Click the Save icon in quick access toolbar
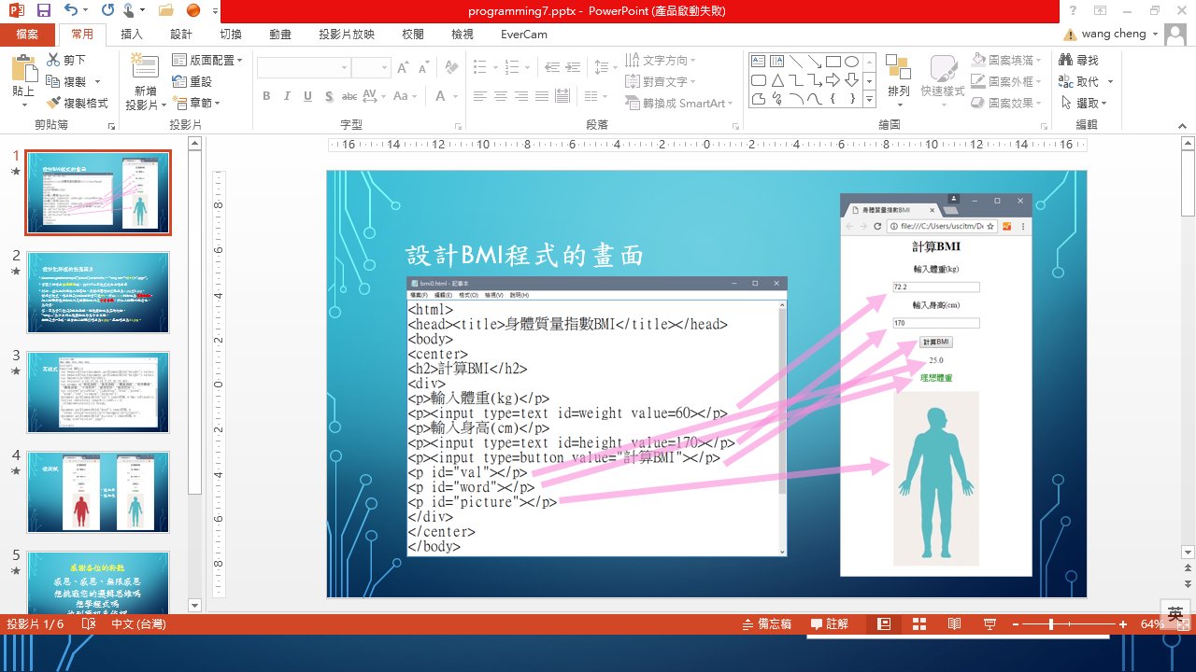Viewport: 1196px width, 672px height. [43, 10]
